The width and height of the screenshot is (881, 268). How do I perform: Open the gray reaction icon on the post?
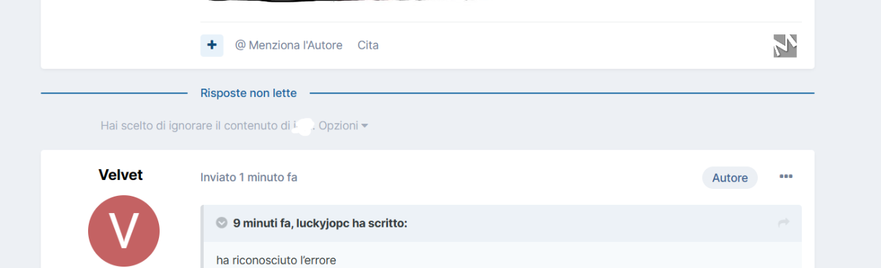tap(785, 45)
